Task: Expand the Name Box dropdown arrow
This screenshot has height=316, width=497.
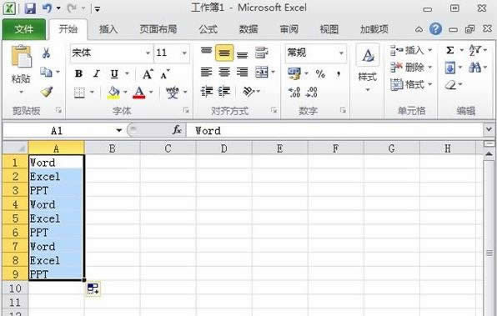Action: [x=119, y=130]
